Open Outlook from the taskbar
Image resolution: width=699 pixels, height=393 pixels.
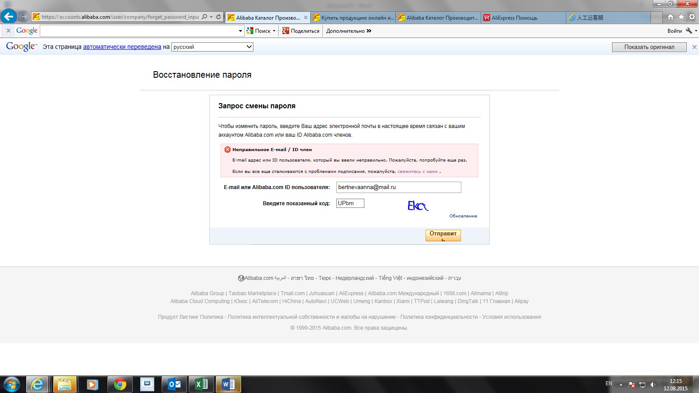pyautogui.click(x=174, y=385)
